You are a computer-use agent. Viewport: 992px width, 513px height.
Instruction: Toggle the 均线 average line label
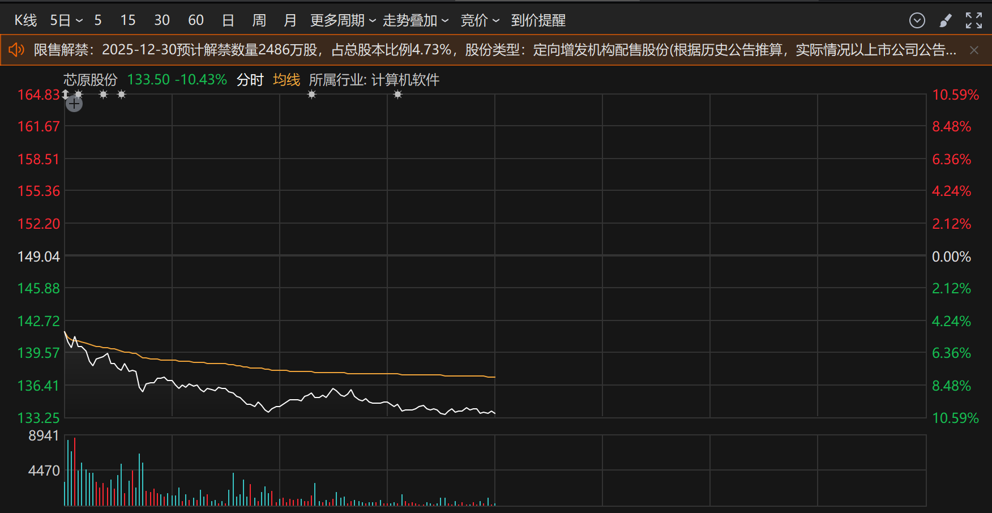(x=287, y=80)
